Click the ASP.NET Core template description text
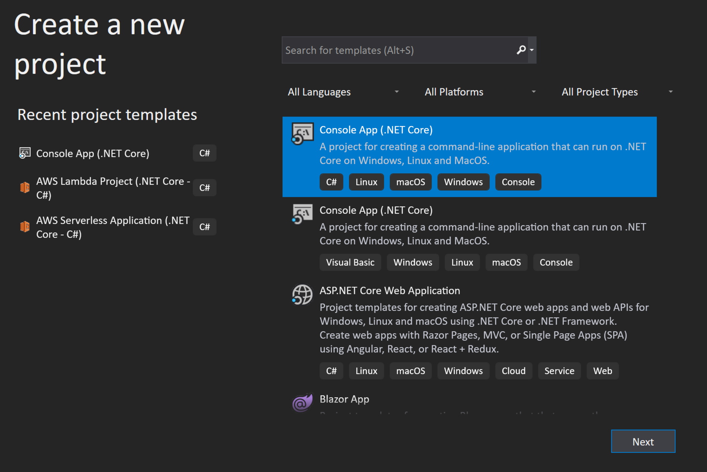The height and width of the screenshot is (472, 707). click(484, 328)
